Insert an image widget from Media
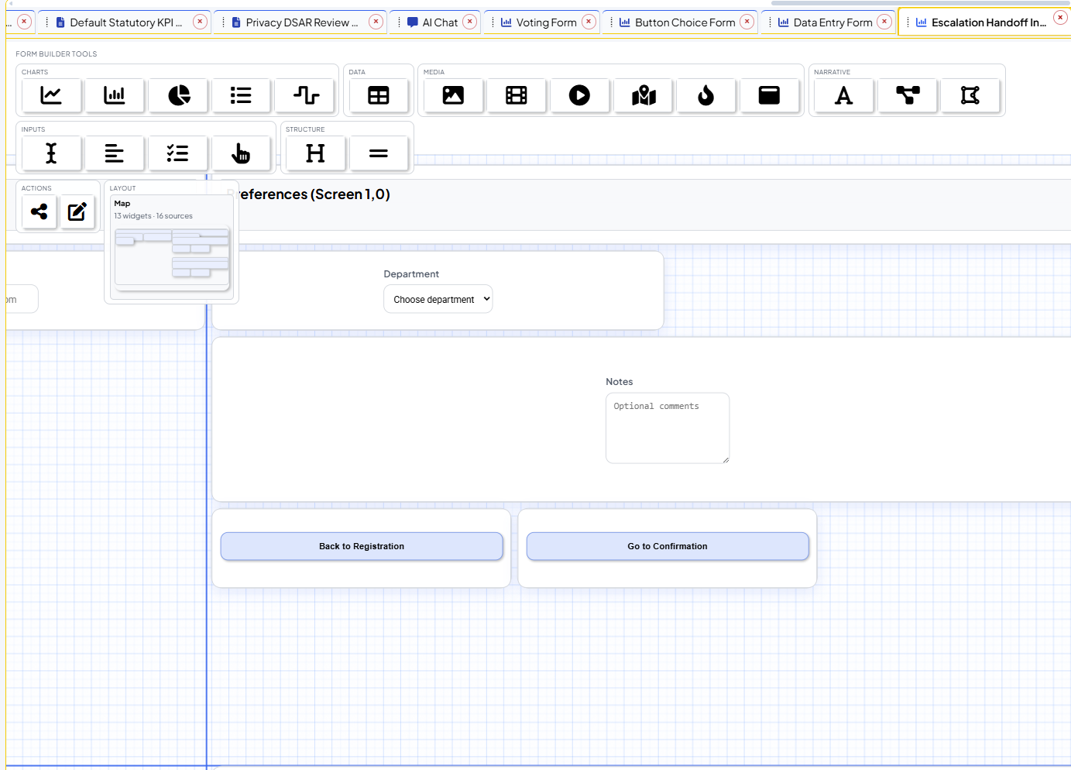 tap(452, 95)
